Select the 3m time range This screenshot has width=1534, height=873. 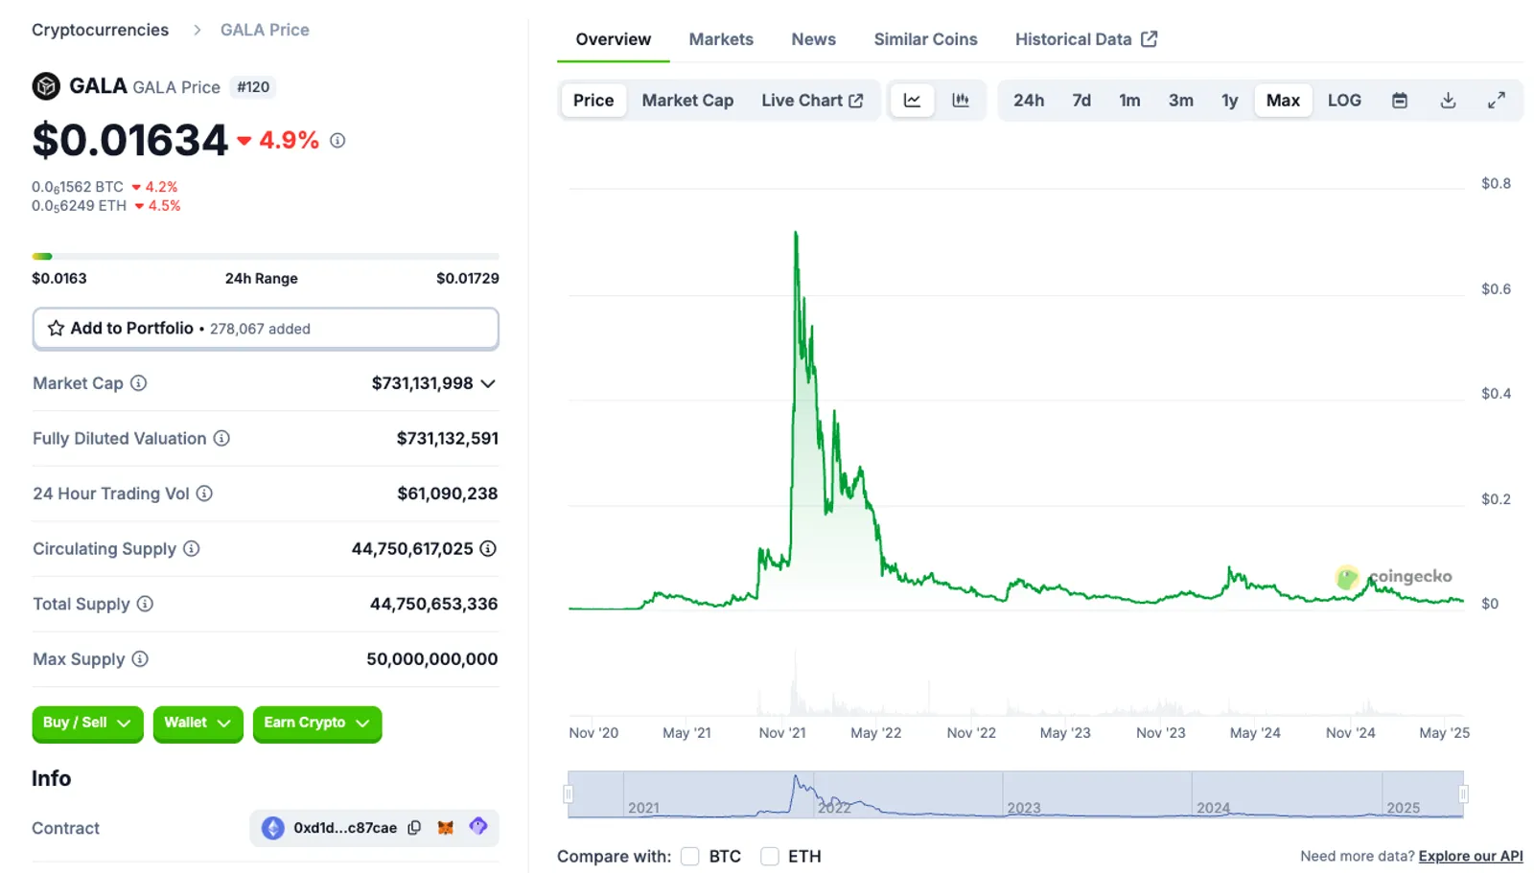tap(1181, 101)
